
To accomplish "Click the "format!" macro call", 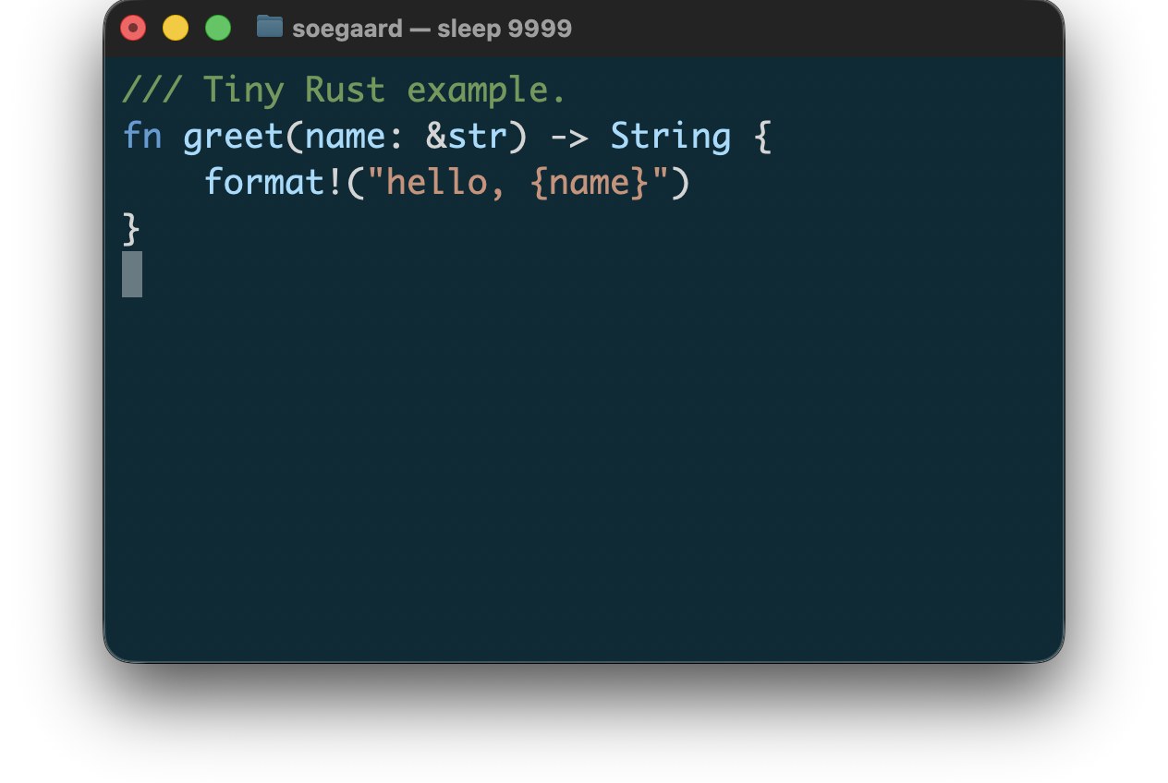I will click(274, 182).
